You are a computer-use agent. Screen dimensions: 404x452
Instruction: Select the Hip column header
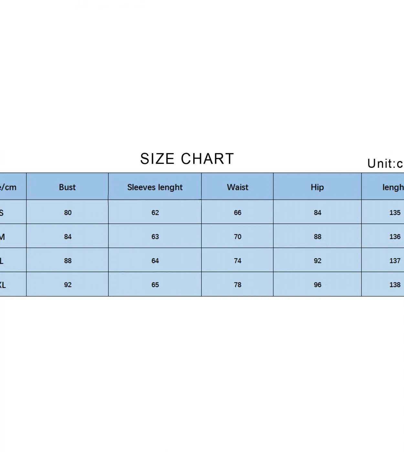pos(317,188)
